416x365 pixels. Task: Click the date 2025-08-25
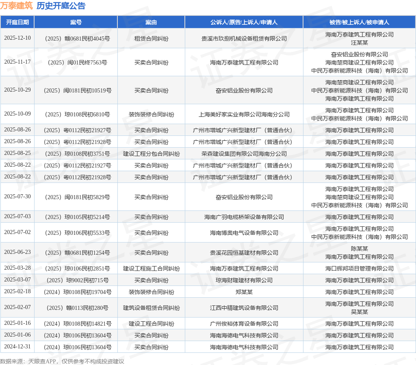[17, 153]
